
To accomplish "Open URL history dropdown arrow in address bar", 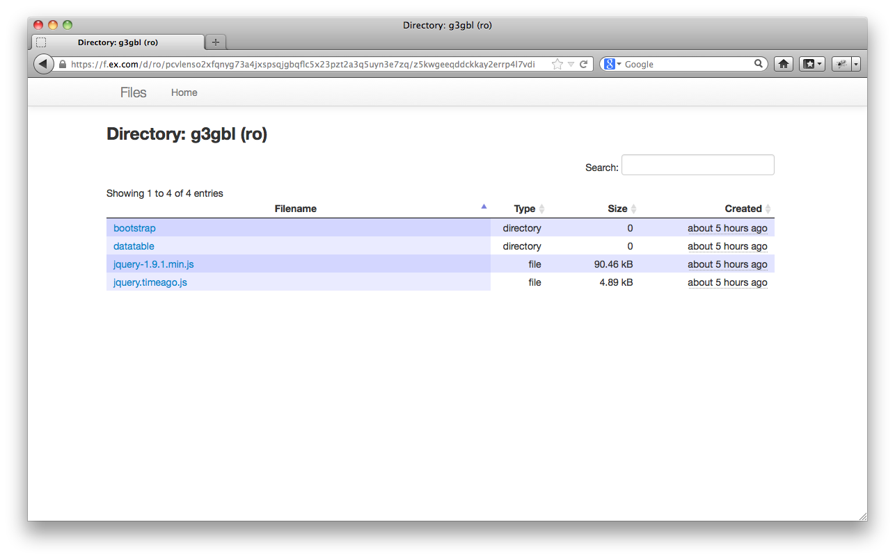I will coord(571,64).
